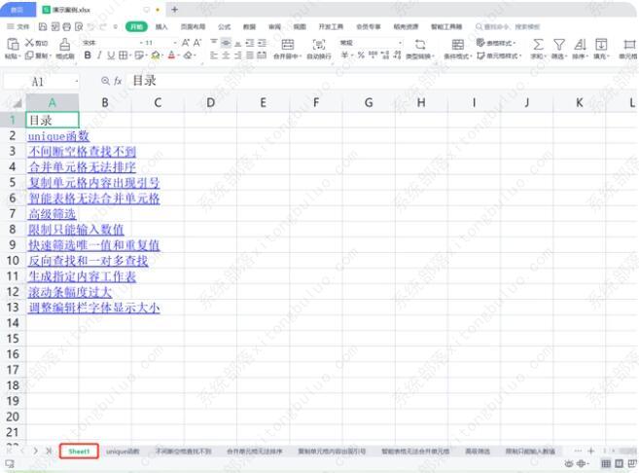Toggle underline formatting
The width and height of the screenshot is (639, 473).
pos(114,56)
